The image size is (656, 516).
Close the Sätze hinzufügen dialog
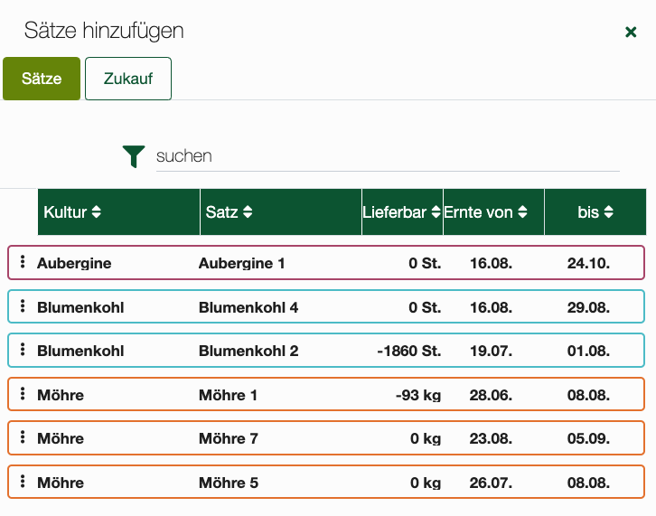[x=631, y=33]
